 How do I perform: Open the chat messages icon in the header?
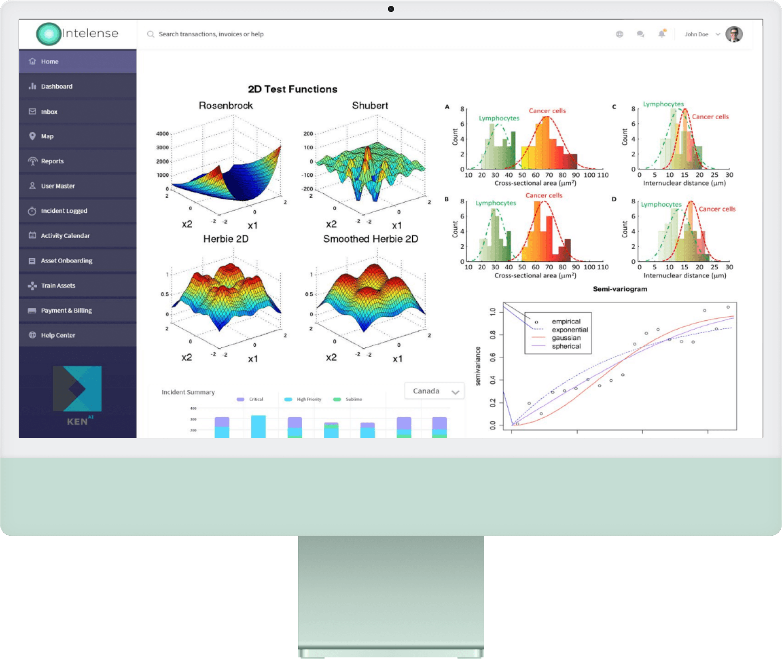(x=641, y=34)
